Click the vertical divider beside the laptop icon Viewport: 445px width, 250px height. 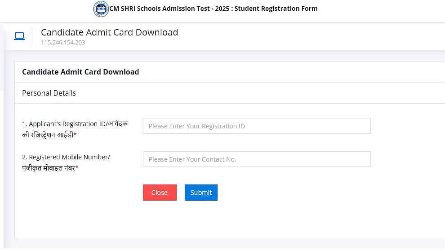click(x=32, y=36)
